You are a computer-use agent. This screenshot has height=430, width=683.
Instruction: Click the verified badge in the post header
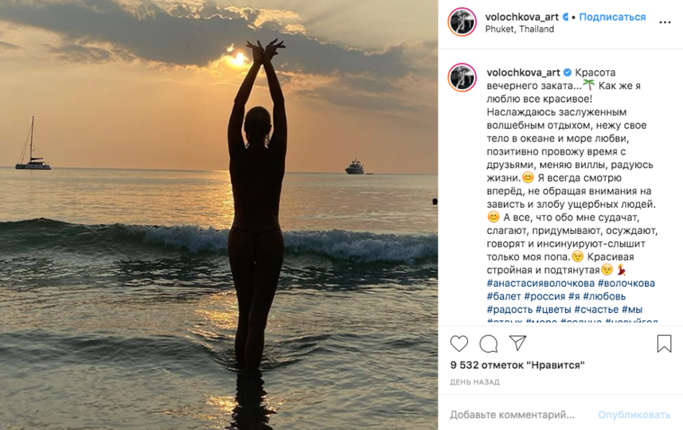click(564, 17)
